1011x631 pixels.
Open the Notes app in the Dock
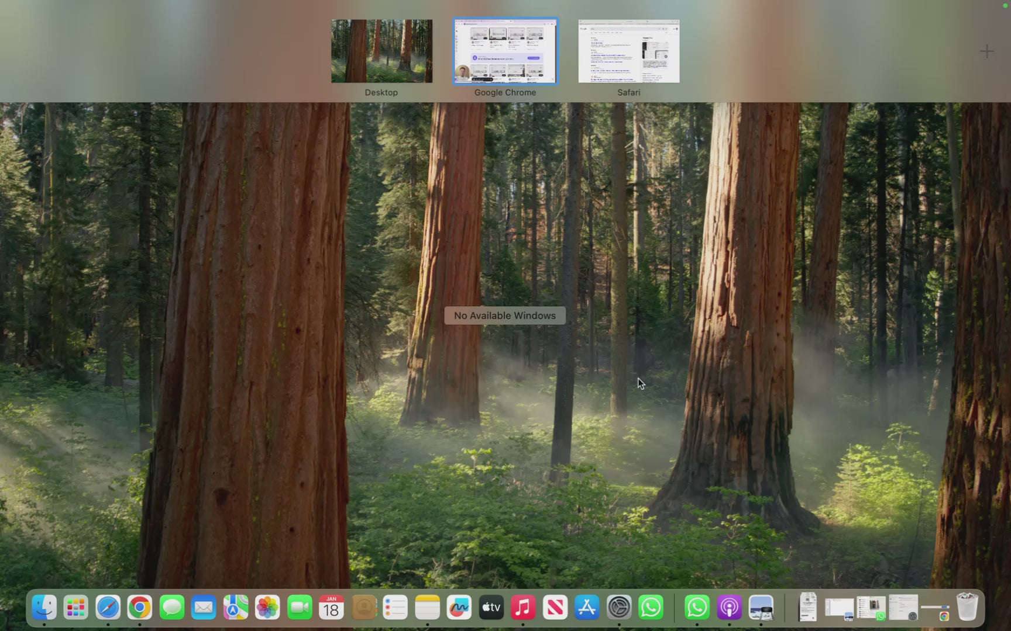(427, 608)
